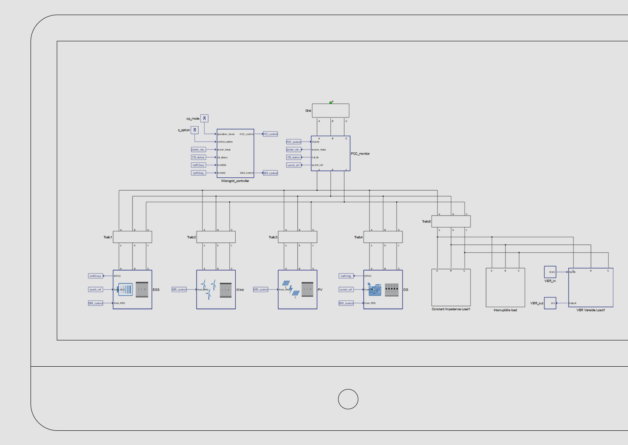Click the synch_ref tag left of PCC_monitor
The image size is (628, 445).
pyautogui.click(x=294, y=165)
